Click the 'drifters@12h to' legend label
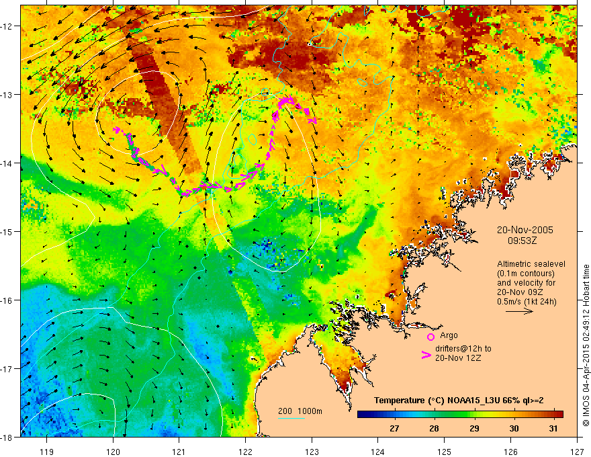The height and width of the screenshot is (457, 591). tap(463, 349)
